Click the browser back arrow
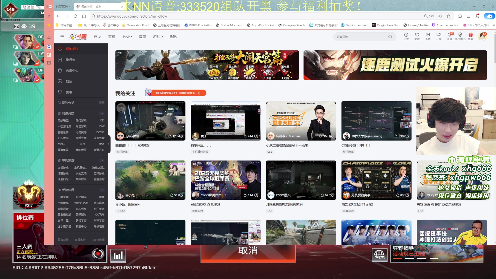Screen dimensions: 496x279 click(x=58, y=16)
